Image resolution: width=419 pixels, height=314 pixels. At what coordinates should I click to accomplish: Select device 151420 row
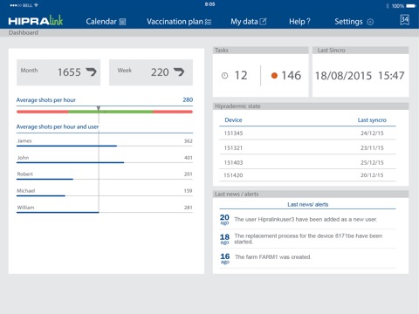[x=307, y=175]
